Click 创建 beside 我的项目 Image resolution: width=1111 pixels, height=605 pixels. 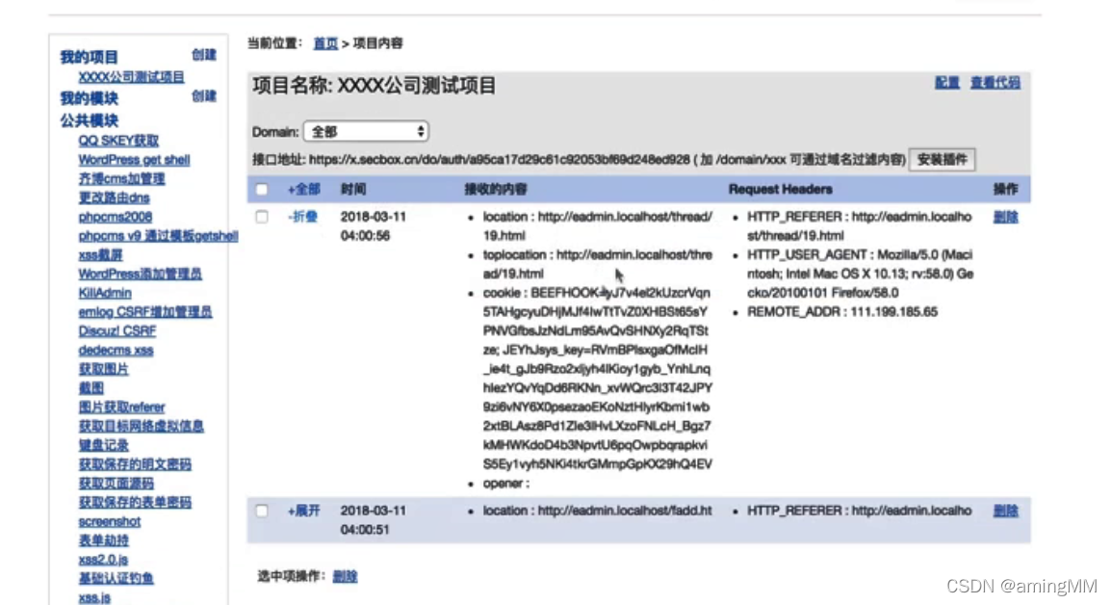[204, 55]
